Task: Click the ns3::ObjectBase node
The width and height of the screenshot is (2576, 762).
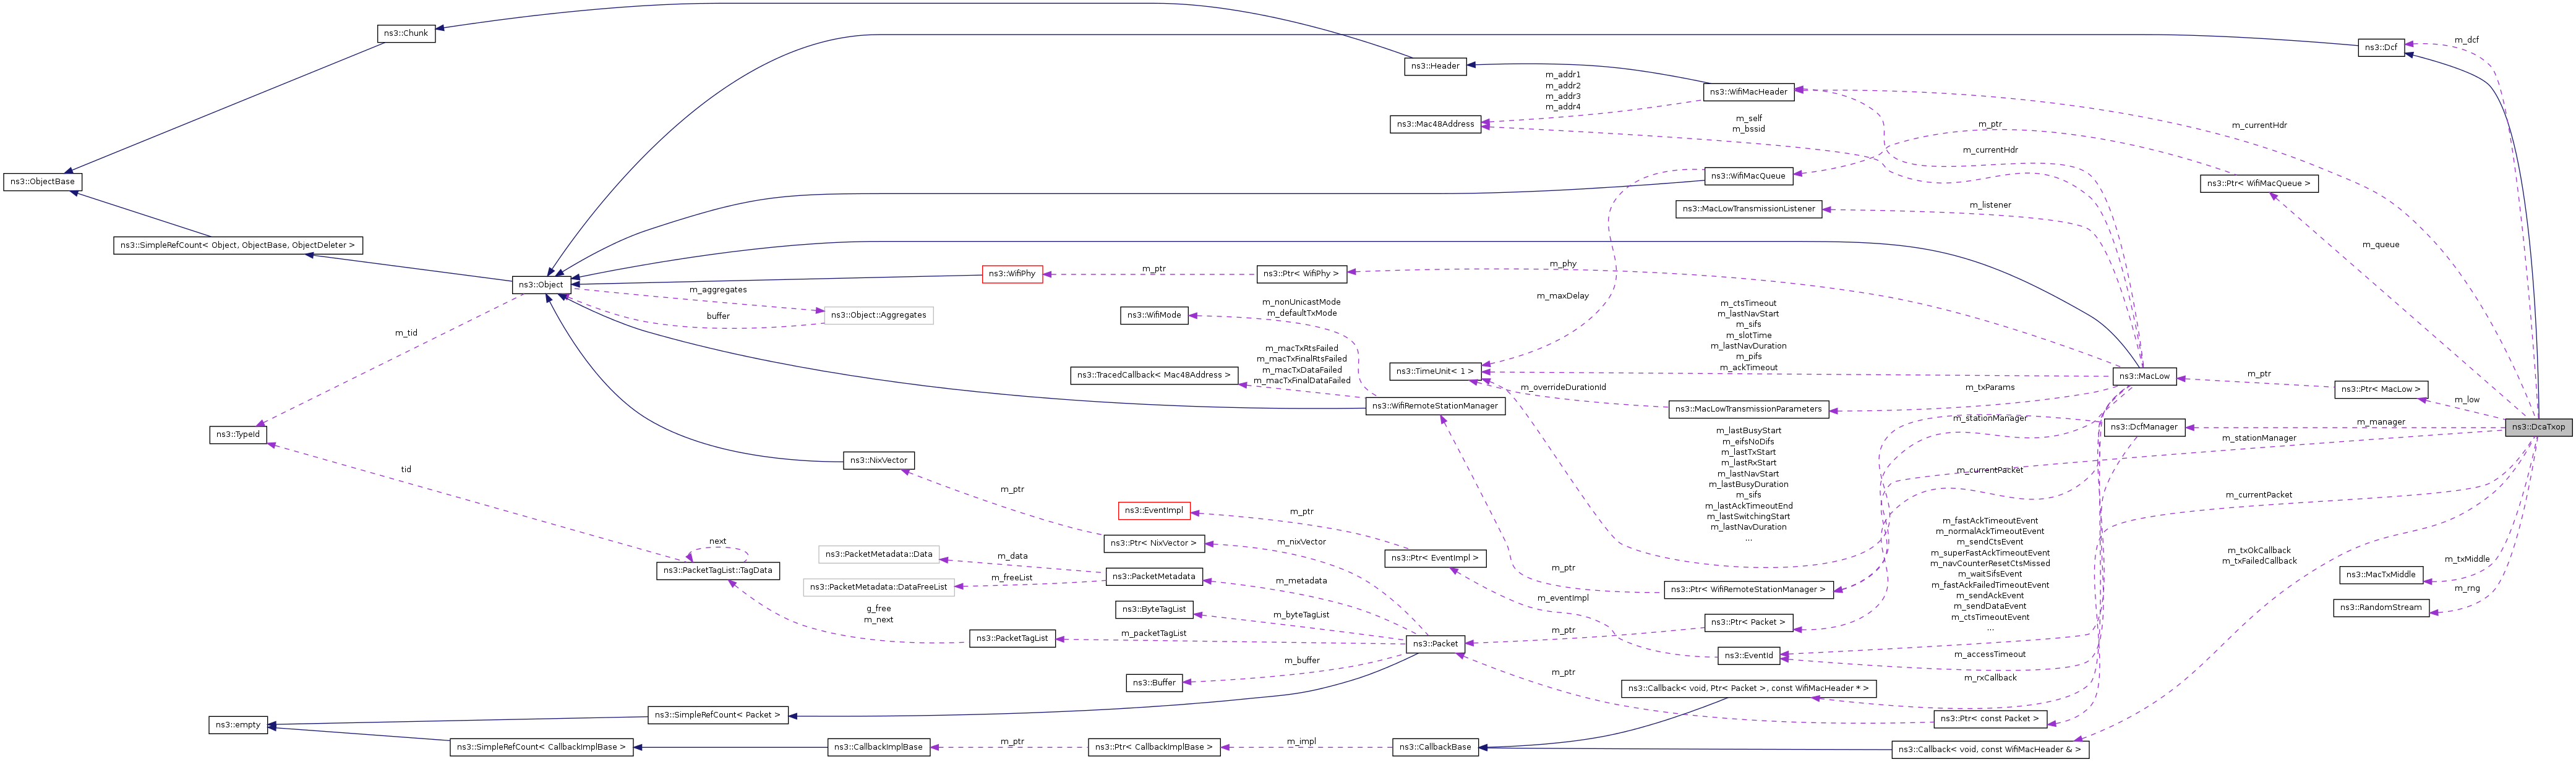Action: click(x=42, y=182)
